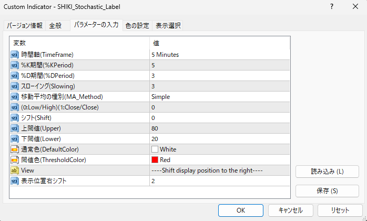Click the 読み込み (L) load button

tap(327, 172)
